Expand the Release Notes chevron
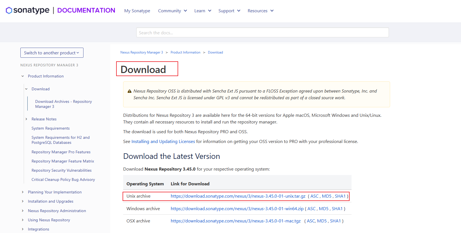Screen dimensions: 461x233 (26, 119)
